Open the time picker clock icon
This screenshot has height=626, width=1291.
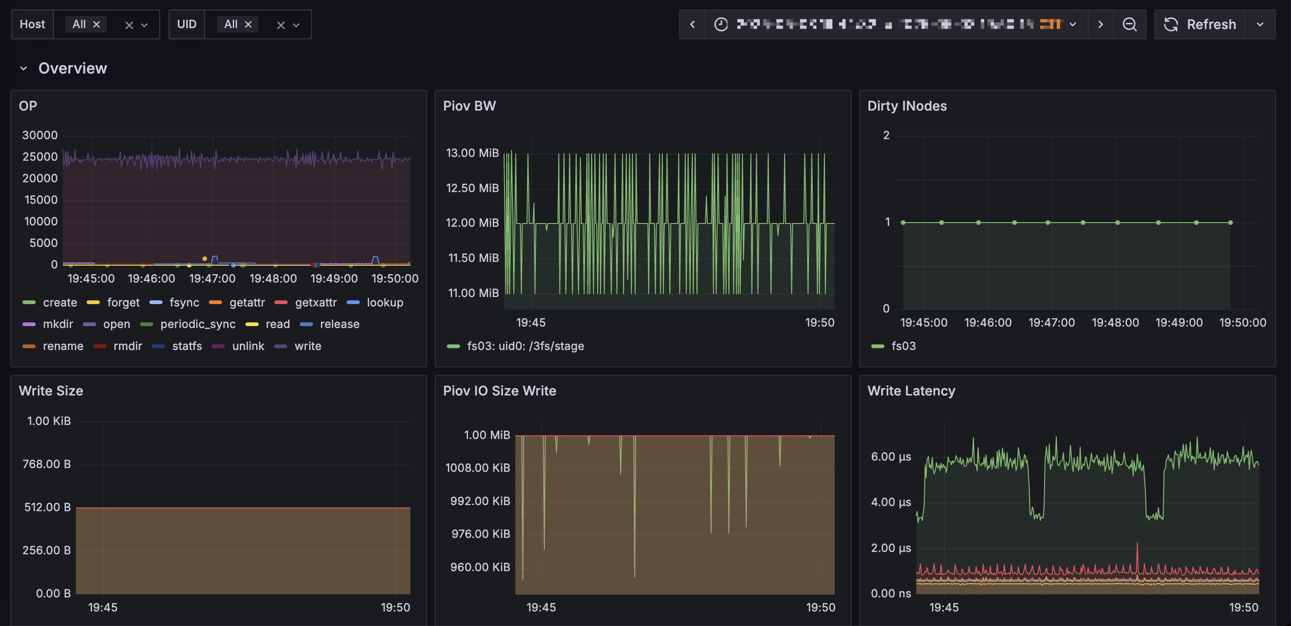point(720,24)
